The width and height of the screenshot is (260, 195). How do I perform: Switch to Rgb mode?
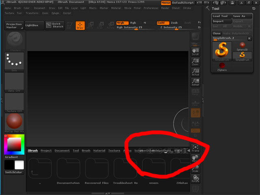point(133,23)
